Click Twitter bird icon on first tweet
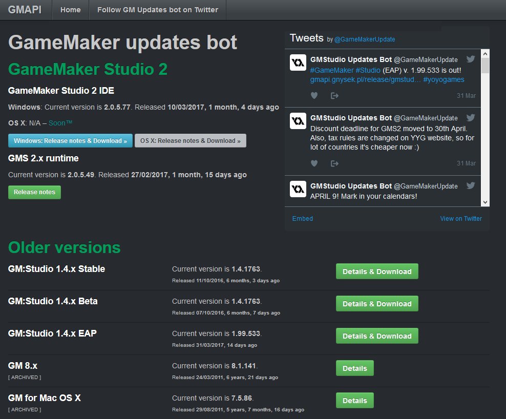Viewport: 506px width, 419px height. click(x=471, y=59)
